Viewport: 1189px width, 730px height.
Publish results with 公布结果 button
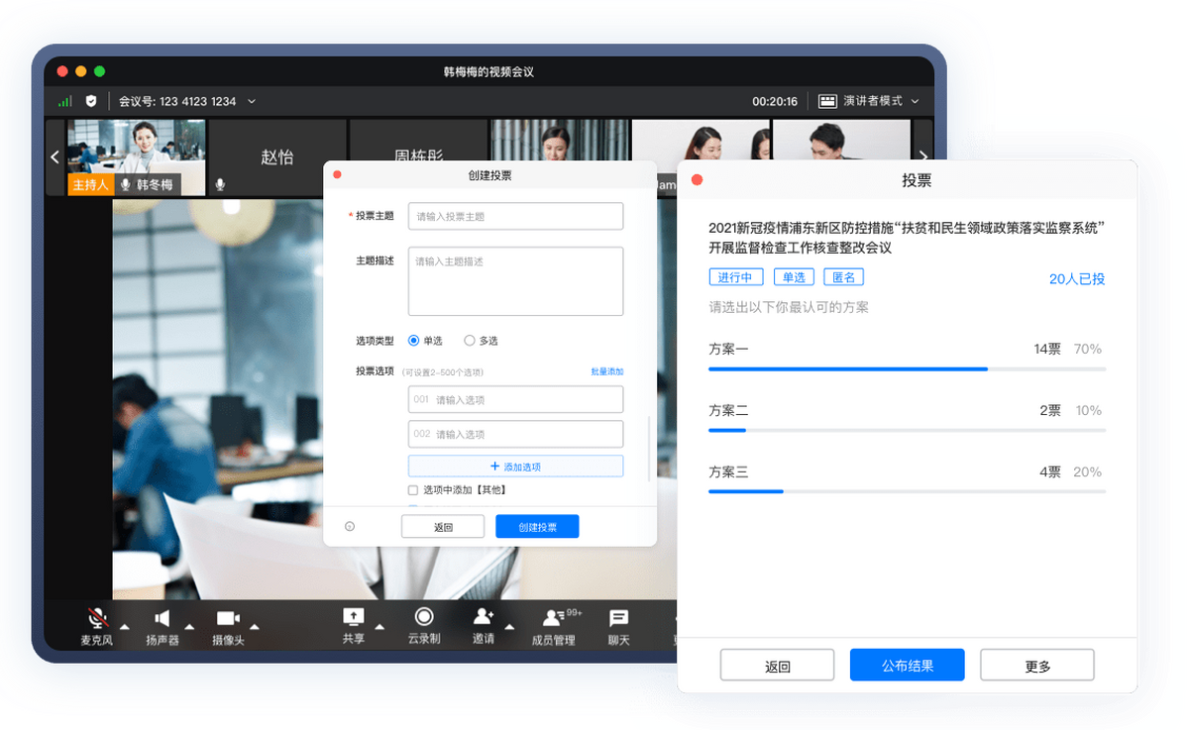(907, 666)
